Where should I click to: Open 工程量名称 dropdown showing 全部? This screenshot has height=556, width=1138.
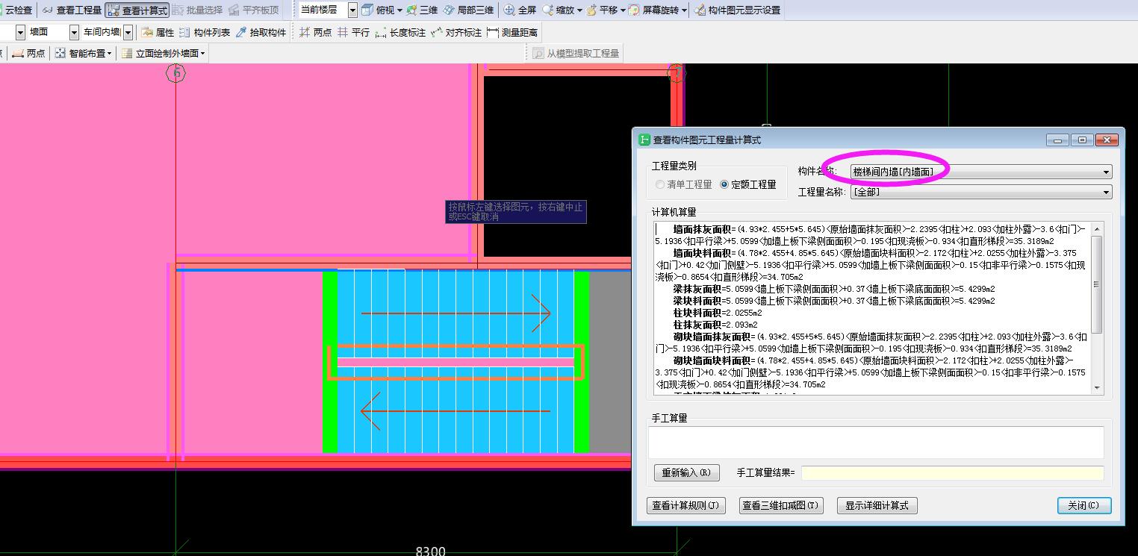981,192
